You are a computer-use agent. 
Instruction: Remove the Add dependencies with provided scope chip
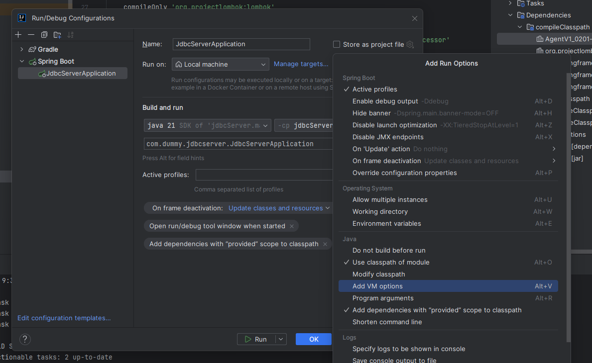(325, 244)
